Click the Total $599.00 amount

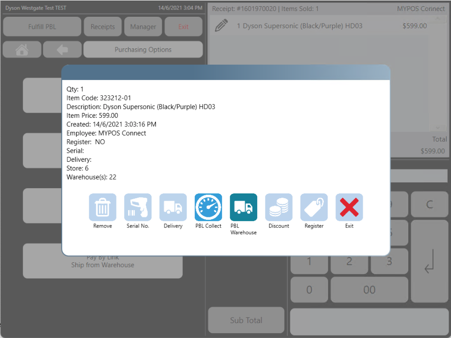click(433, 151)
